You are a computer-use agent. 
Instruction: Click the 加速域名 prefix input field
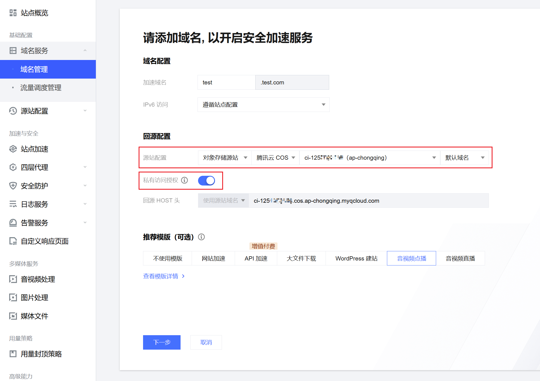[226, 82]
